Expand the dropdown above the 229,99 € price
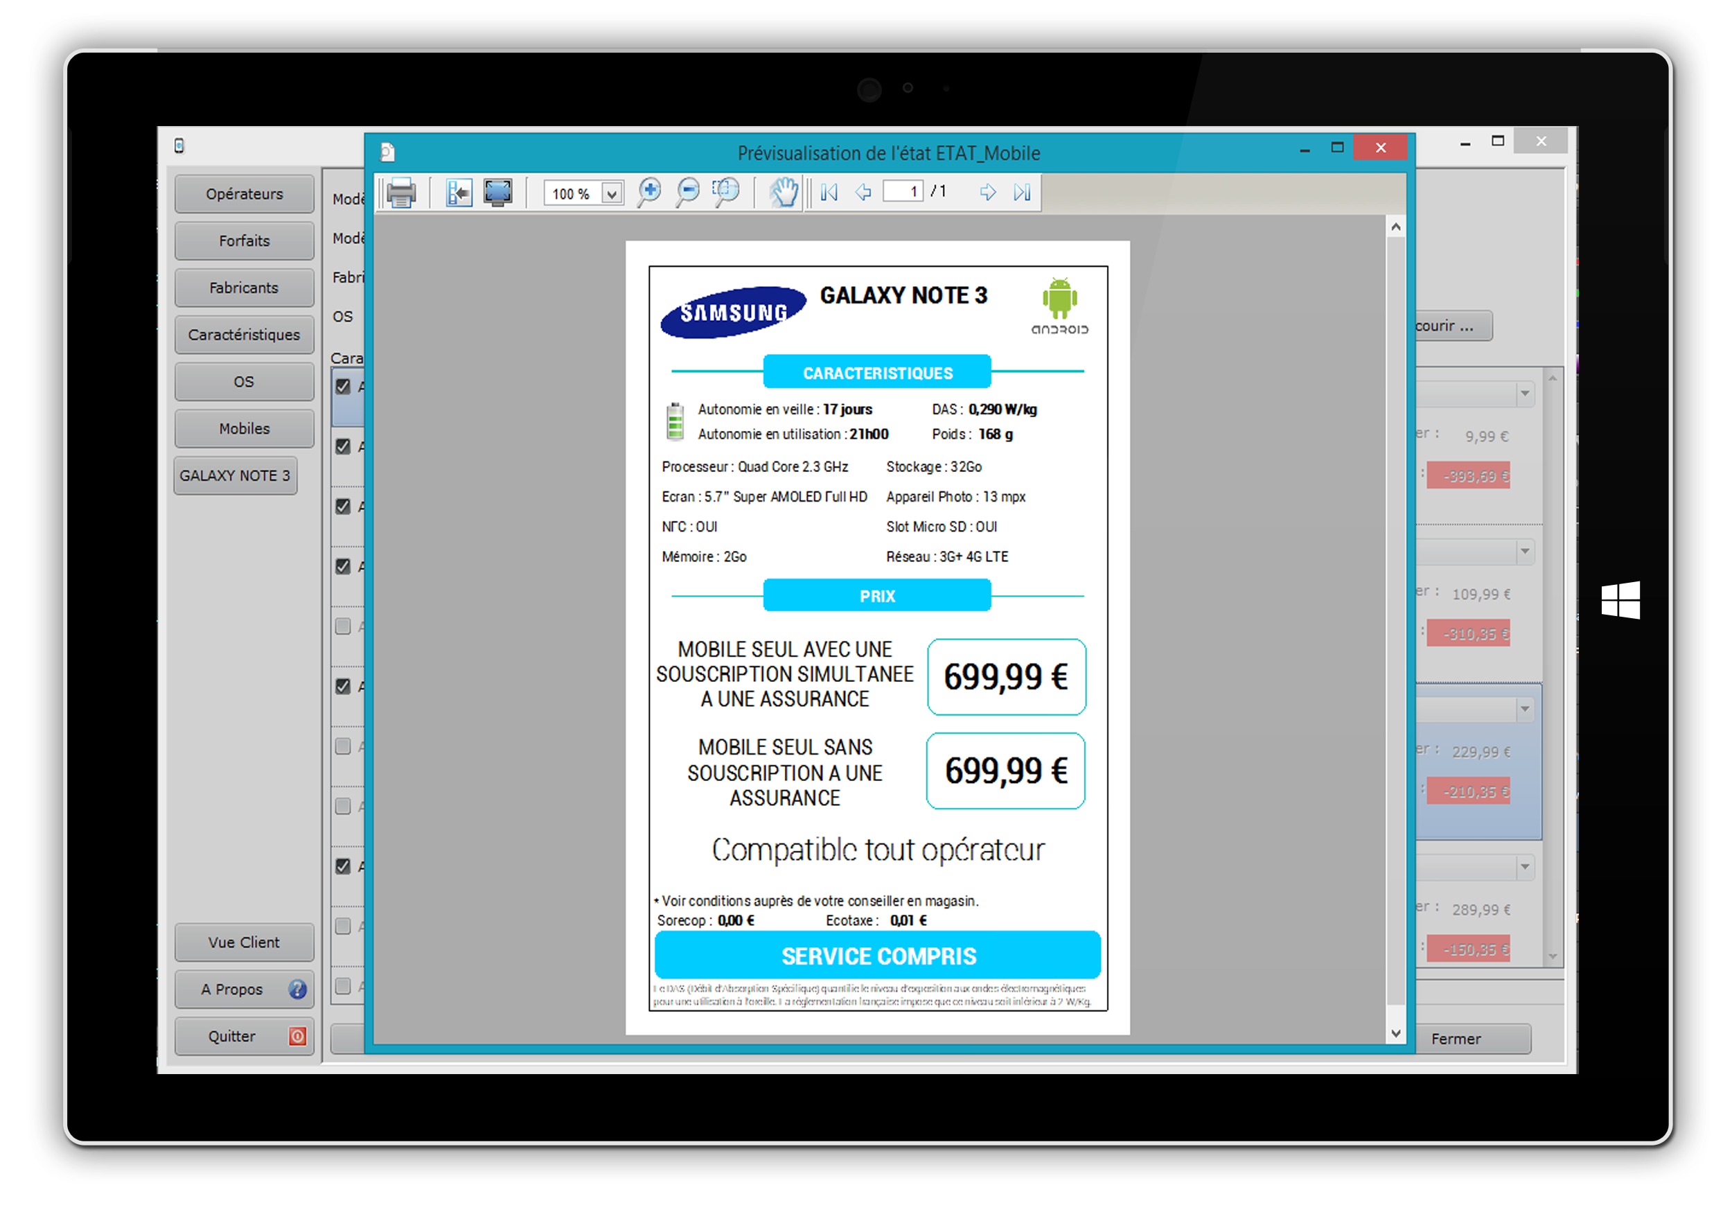 [1525, 710]
